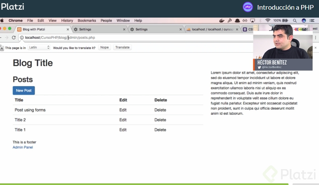
Task: Click the 'Title 2' title cell
Action: tap(20, 120)
